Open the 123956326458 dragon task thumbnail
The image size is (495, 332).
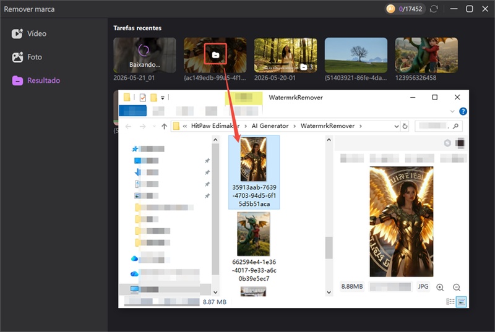(426, 55)
